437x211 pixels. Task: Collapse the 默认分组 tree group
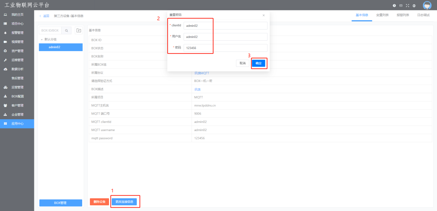point(42,40)
